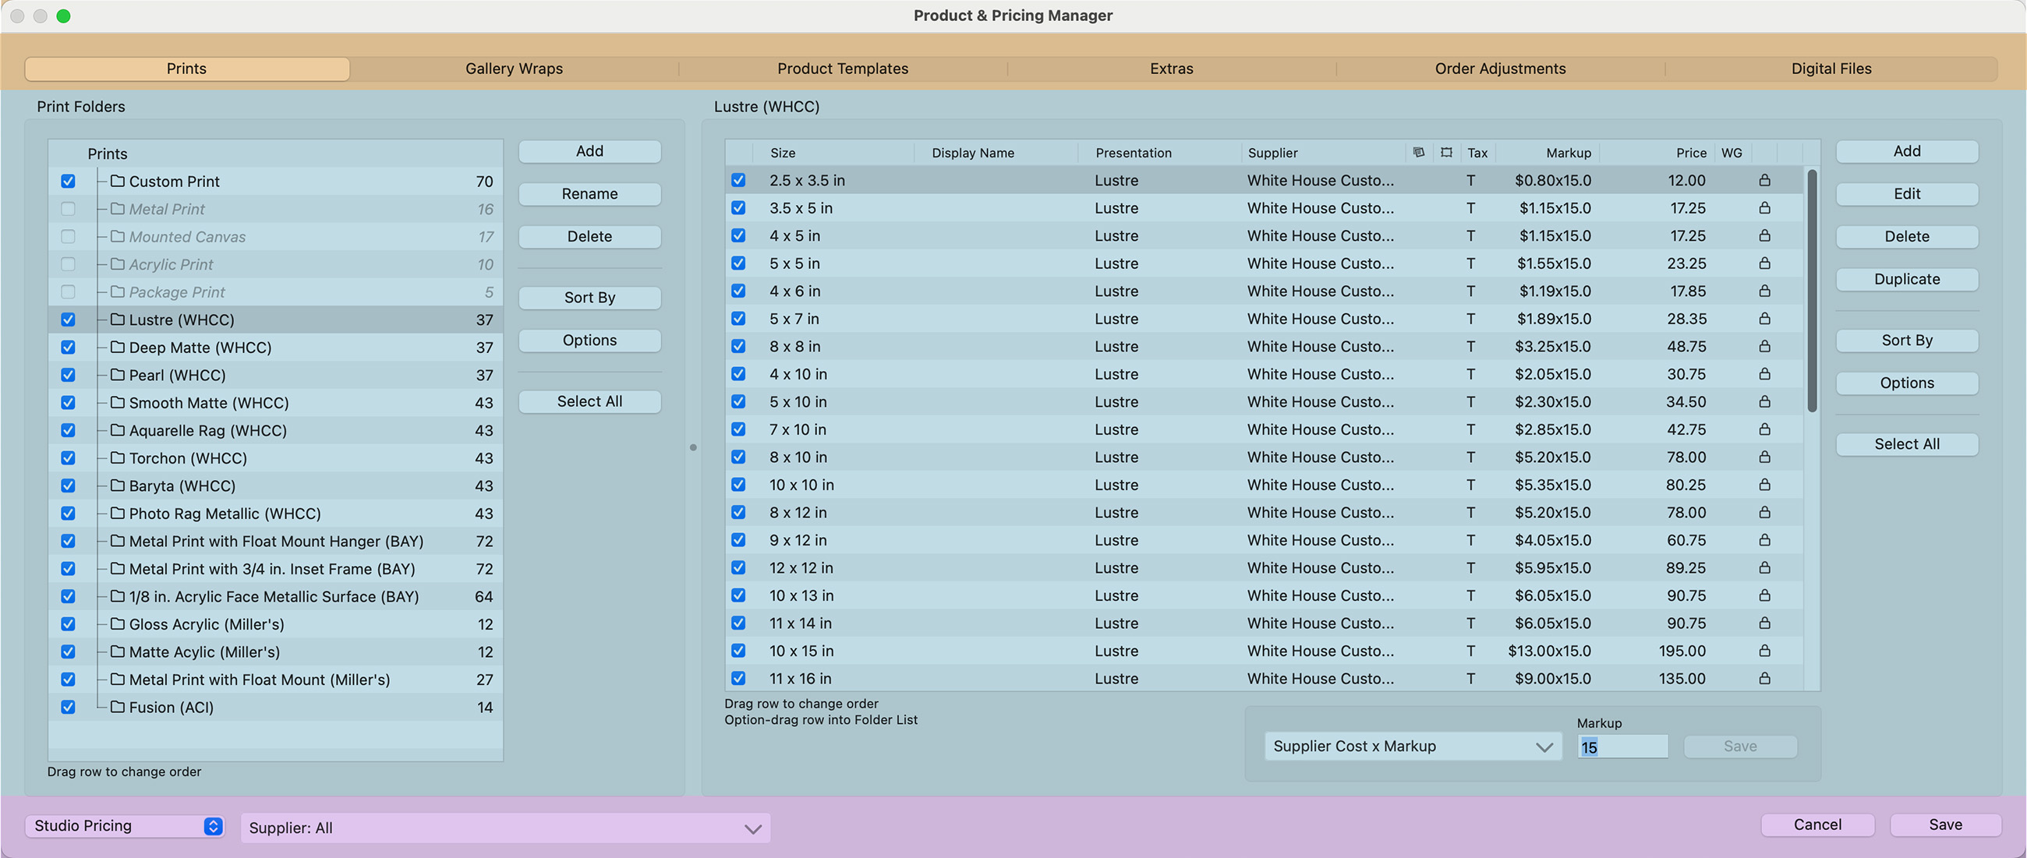The height and width of the screenshot is (858, 2027).
Task: Click the lock icon on 2.5 x 3.5 in row
Action: click(1764, 180)
